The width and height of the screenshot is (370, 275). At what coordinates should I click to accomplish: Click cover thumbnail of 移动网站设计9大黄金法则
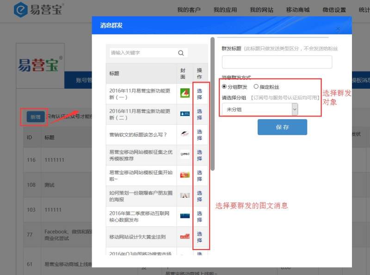click(x=185, y=237)
